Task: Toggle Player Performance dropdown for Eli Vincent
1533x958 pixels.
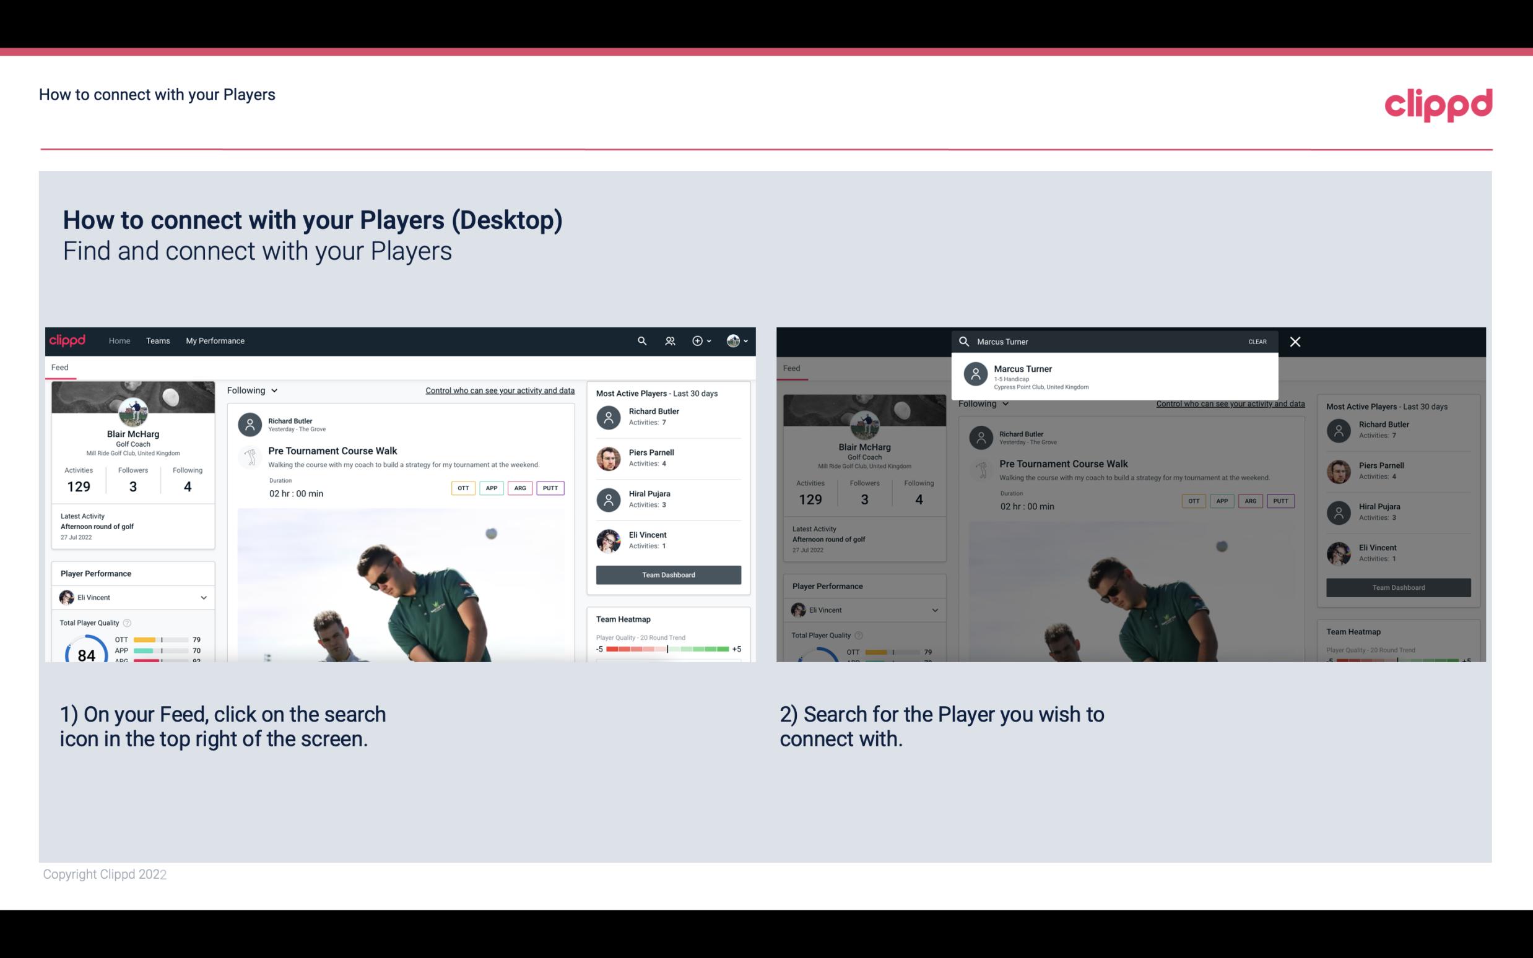Action: [203, 597]
